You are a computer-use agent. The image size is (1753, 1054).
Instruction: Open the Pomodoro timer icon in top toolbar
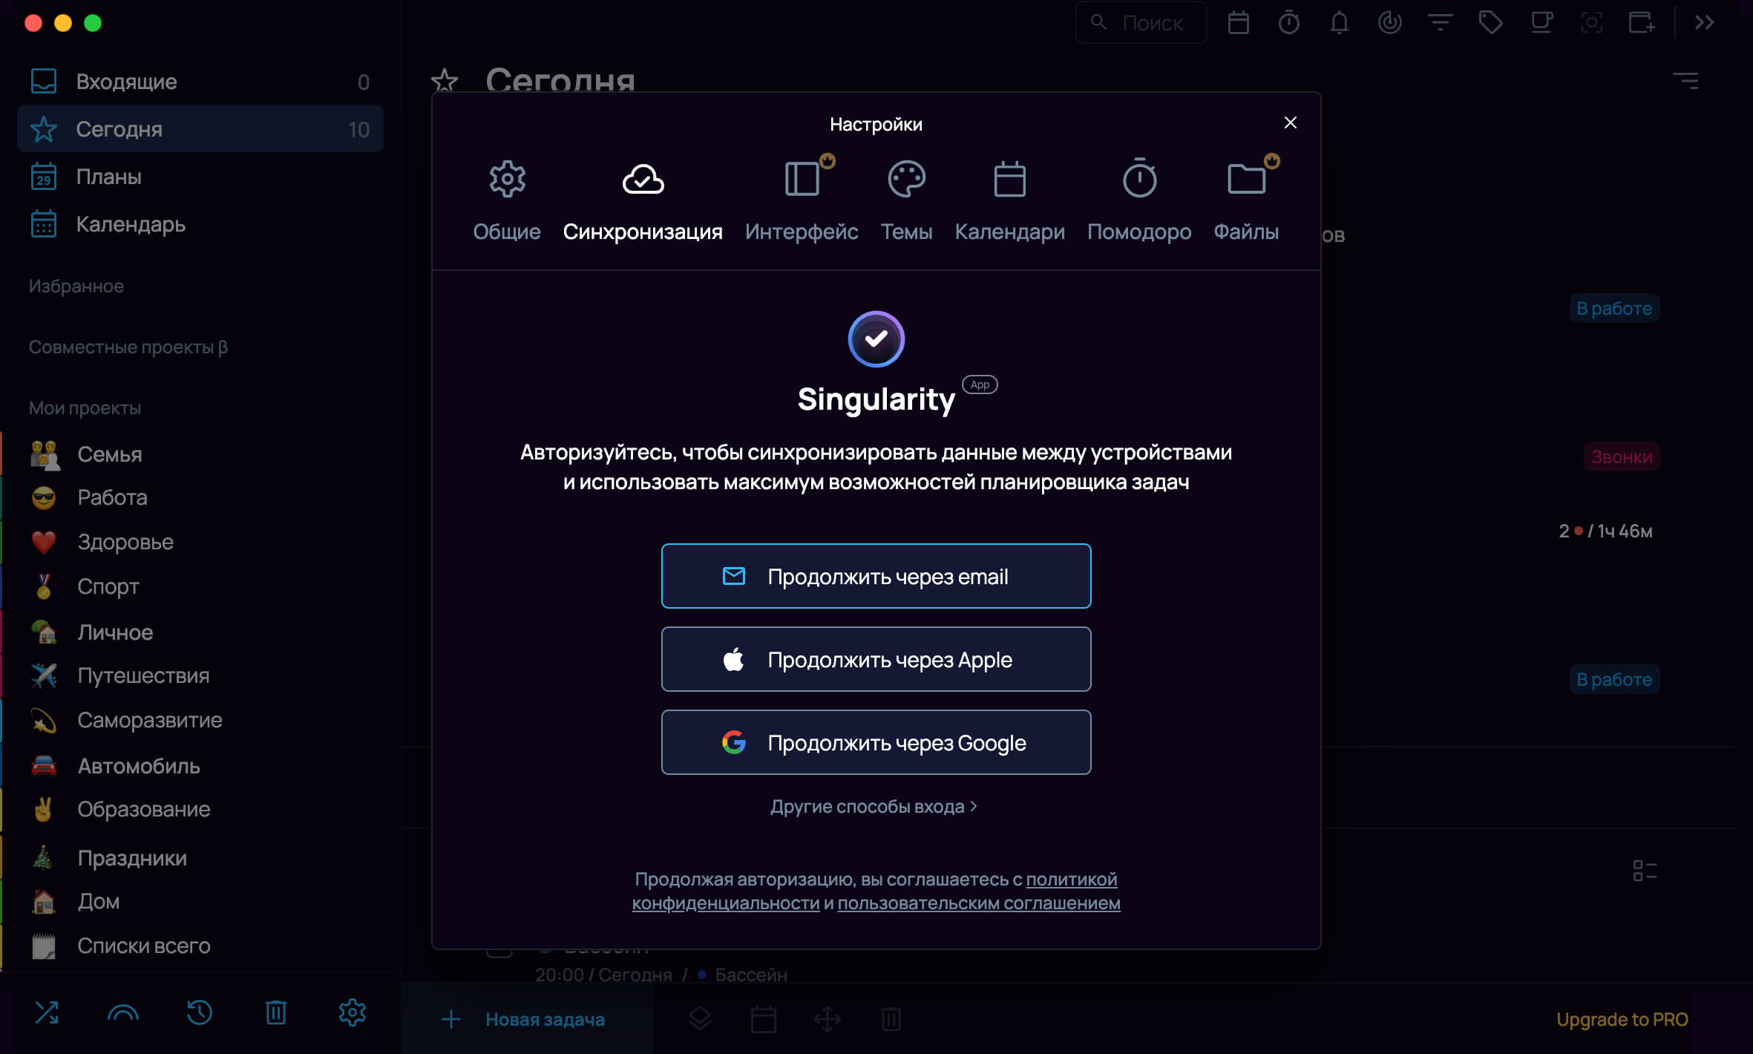point(1288,23)
